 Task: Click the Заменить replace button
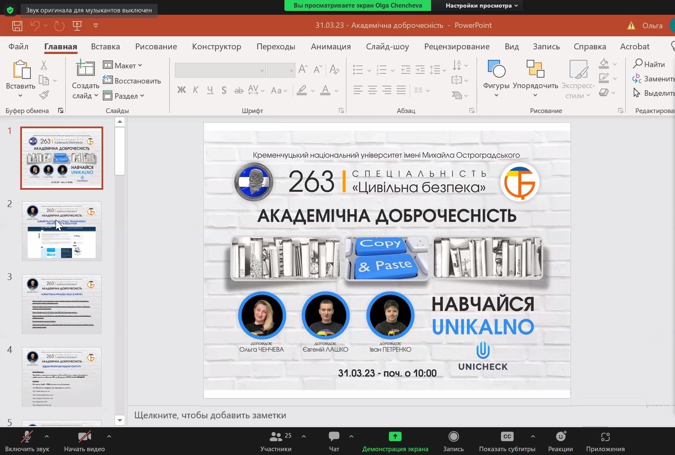coord(654,79)
